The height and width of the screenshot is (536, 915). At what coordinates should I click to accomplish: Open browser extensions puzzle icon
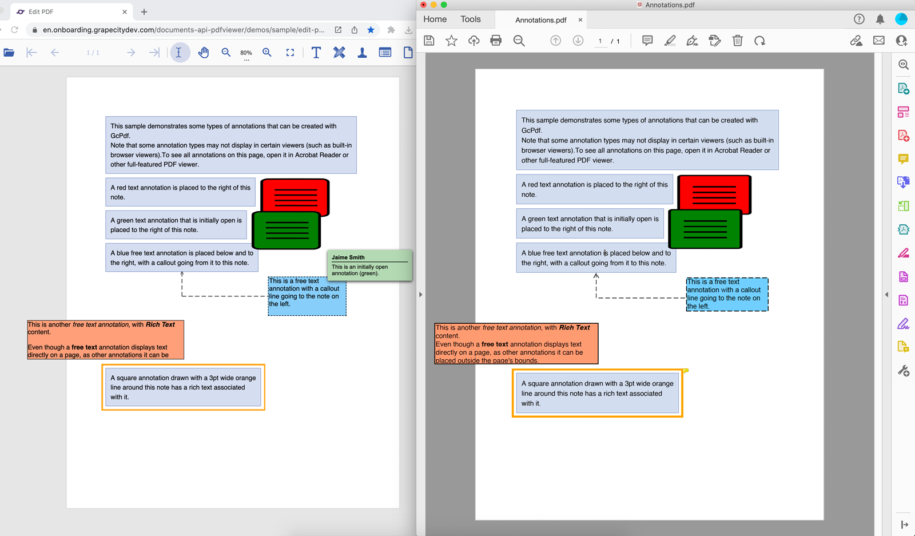391,30
